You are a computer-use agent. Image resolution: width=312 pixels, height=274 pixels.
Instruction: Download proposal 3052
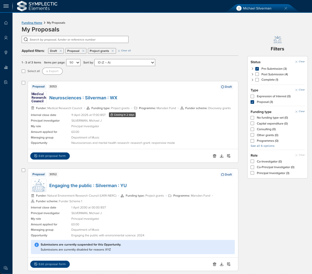(x=222, y=264)
